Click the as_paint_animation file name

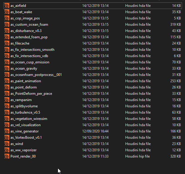coord(26,81)
